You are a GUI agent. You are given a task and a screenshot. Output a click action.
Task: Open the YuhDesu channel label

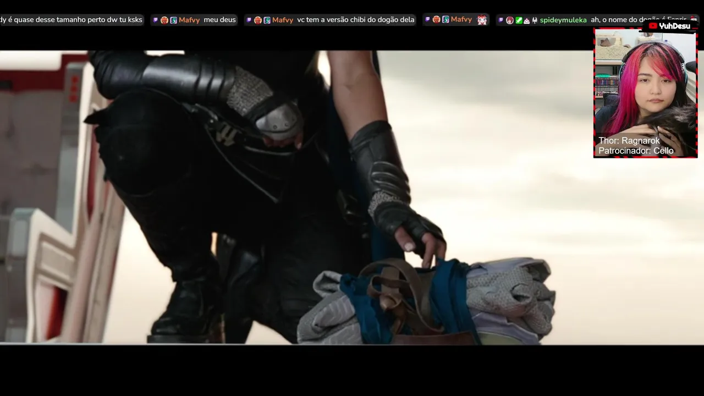[674, 26]
